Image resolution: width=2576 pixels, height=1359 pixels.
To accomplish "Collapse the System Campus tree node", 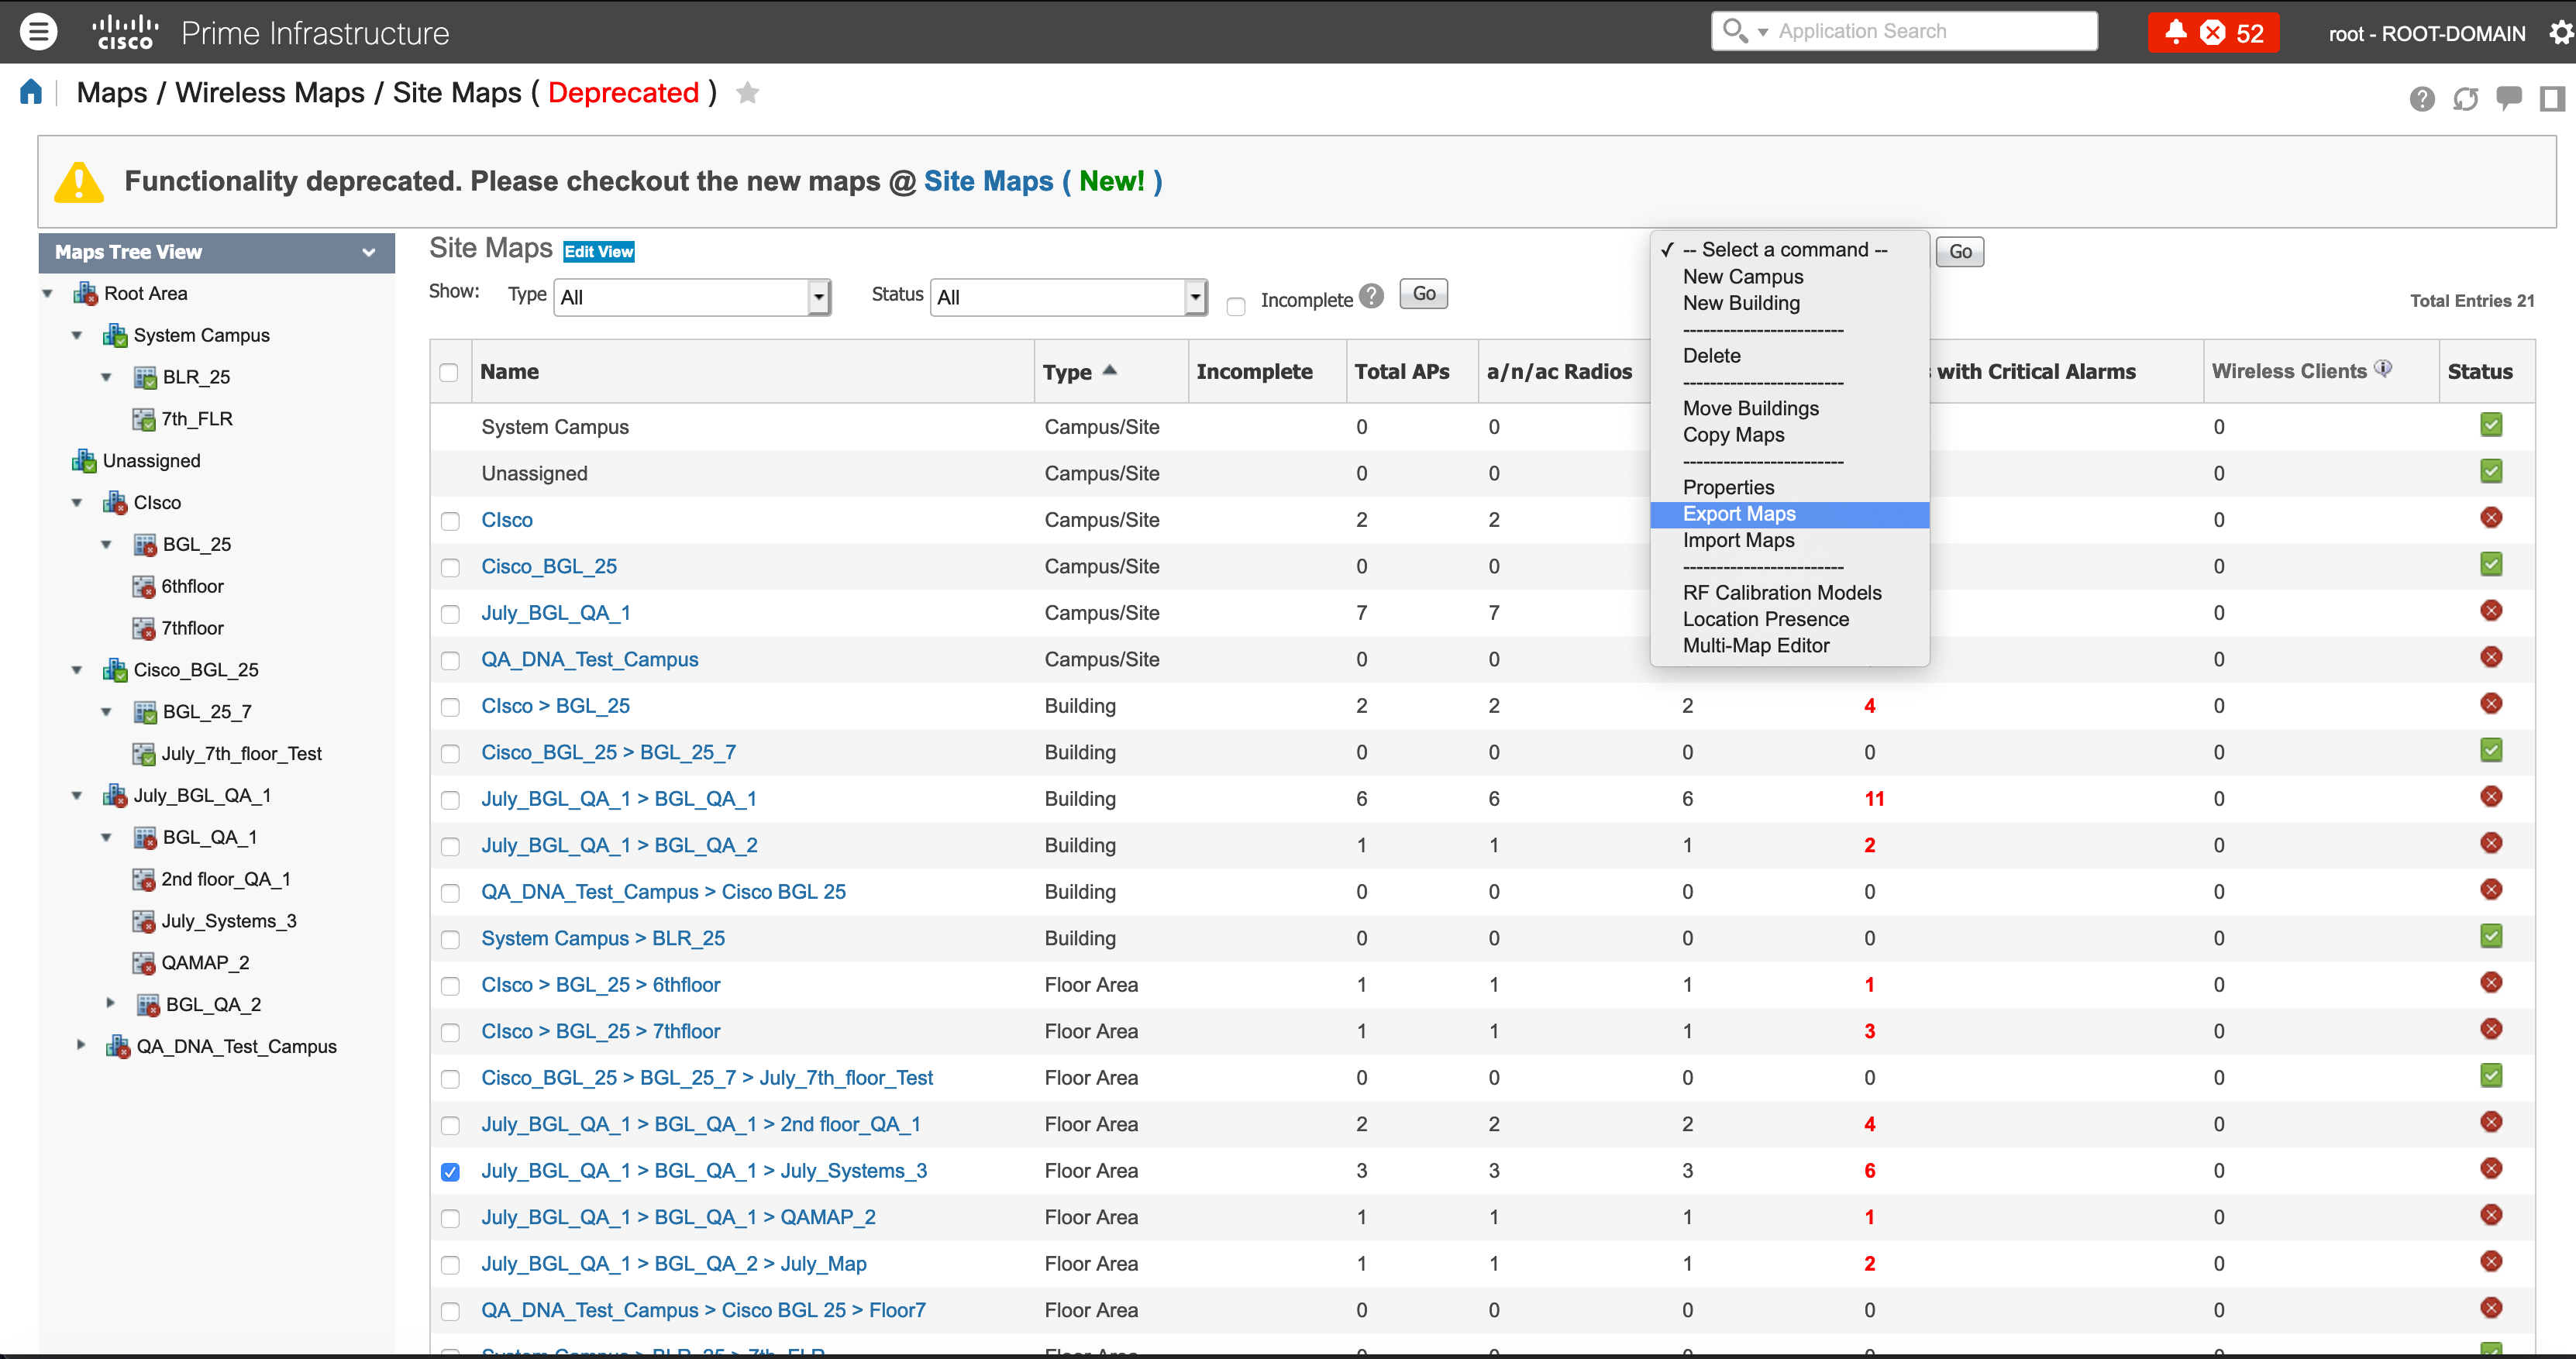I will [x=77, y=336].
